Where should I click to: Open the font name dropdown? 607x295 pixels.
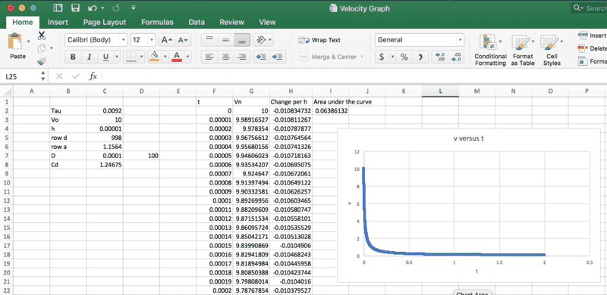coord(124,40)
